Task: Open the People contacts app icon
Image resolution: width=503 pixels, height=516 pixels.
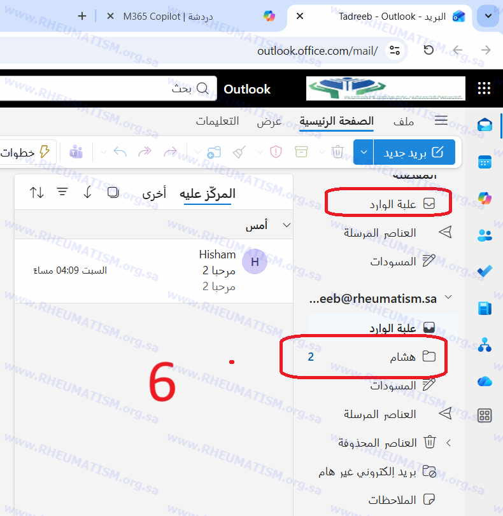Action: pyautogui.click(x=485, y=235)
